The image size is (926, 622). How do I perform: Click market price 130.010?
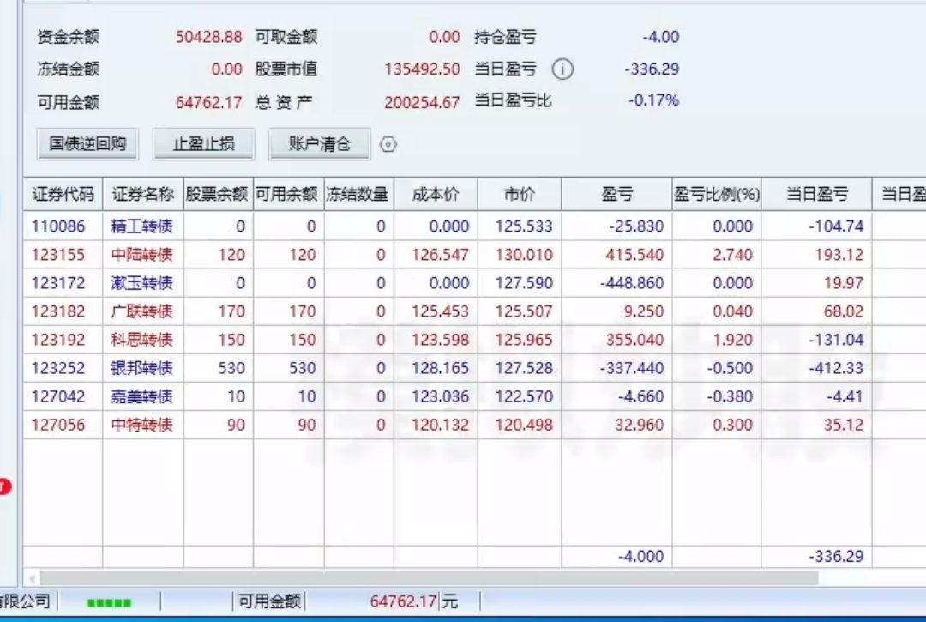click(x=524, y=255)
